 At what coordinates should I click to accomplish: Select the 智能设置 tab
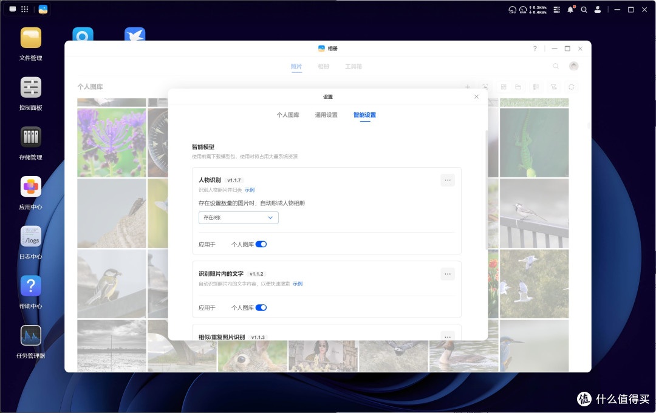[365, 115]
